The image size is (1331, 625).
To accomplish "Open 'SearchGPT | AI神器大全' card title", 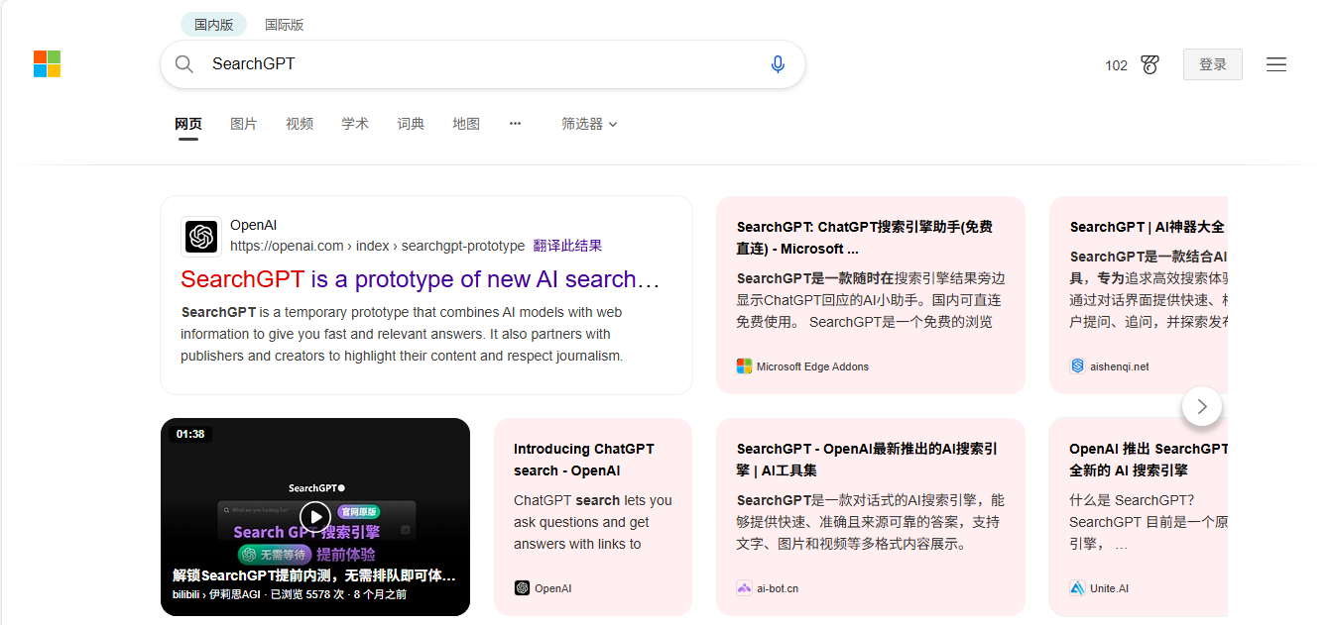I will (1148, 227).
